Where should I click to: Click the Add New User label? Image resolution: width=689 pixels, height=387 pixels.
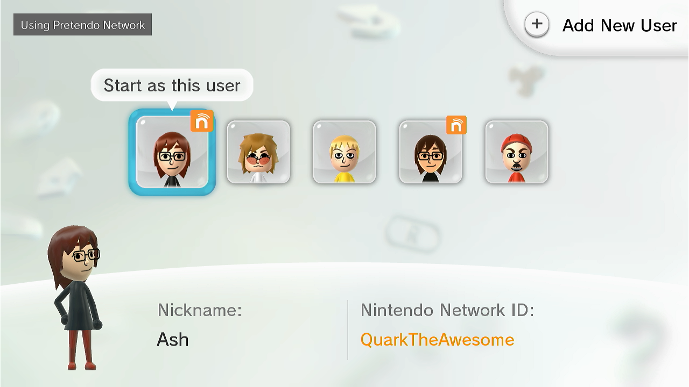tap(620, 25)
